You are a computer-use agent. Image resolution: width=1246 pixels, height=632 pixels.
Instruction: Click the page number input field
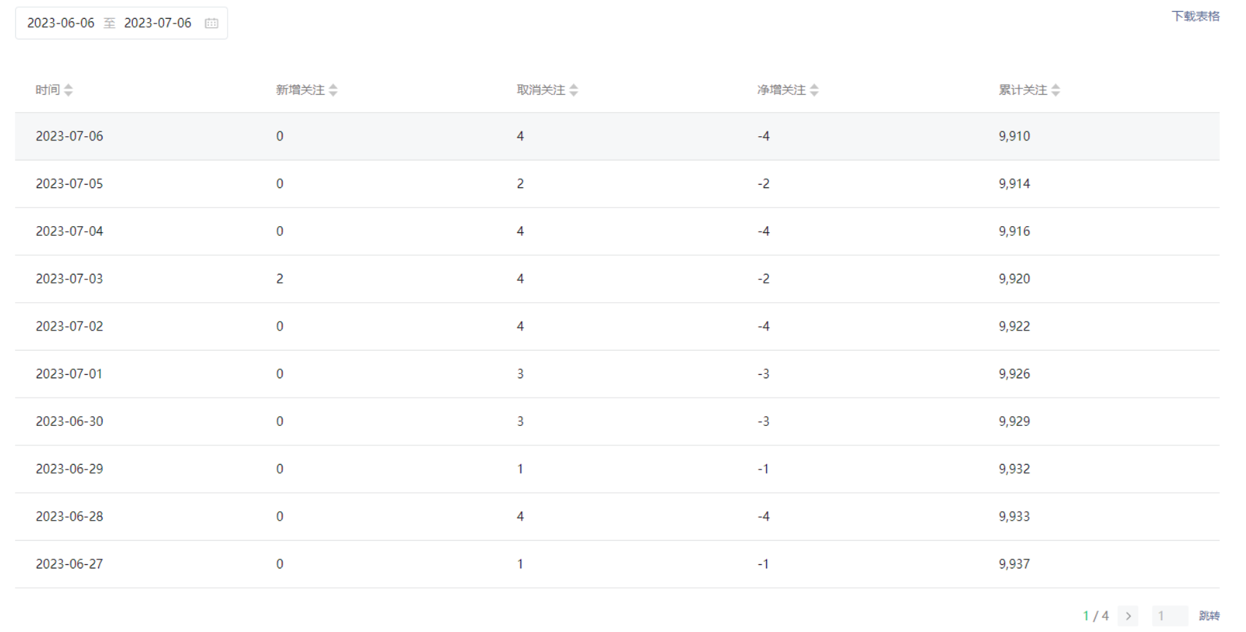[x=1169, y=615]
